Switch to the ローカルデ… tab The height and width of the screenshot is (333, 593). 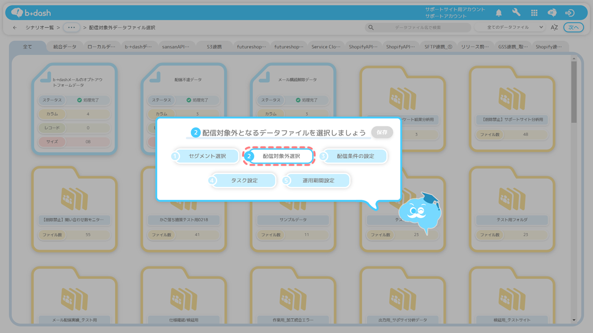tap(101, 47)
